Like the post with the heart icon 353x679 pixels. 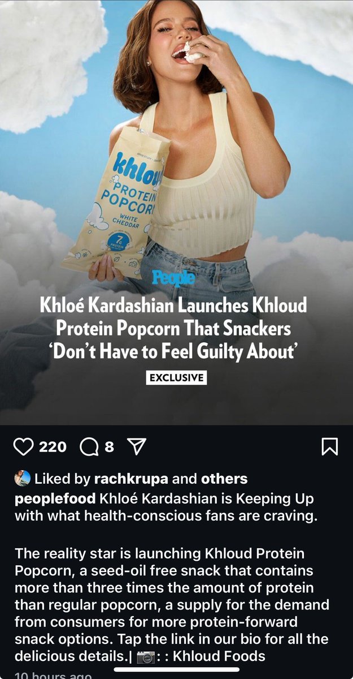[23, 448]
